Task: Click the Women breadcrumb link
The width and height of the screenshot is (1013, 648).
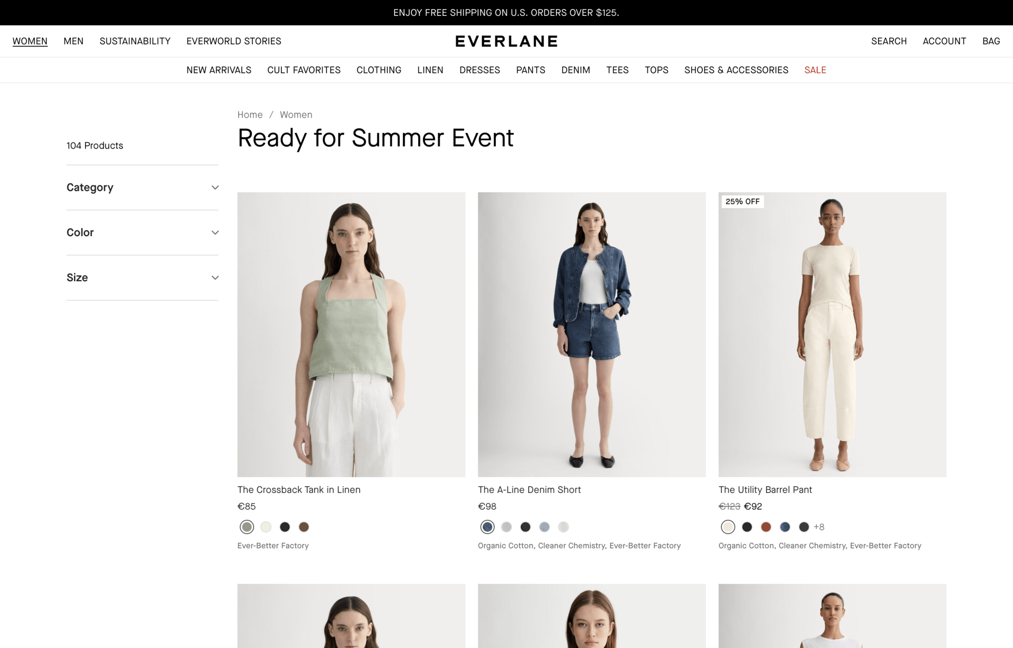Action: pyautogui.click(x=296, y=115)
